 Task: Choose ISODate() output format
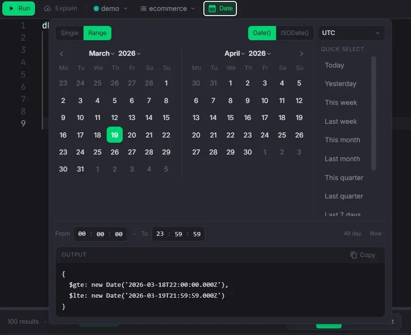[294, 33]
